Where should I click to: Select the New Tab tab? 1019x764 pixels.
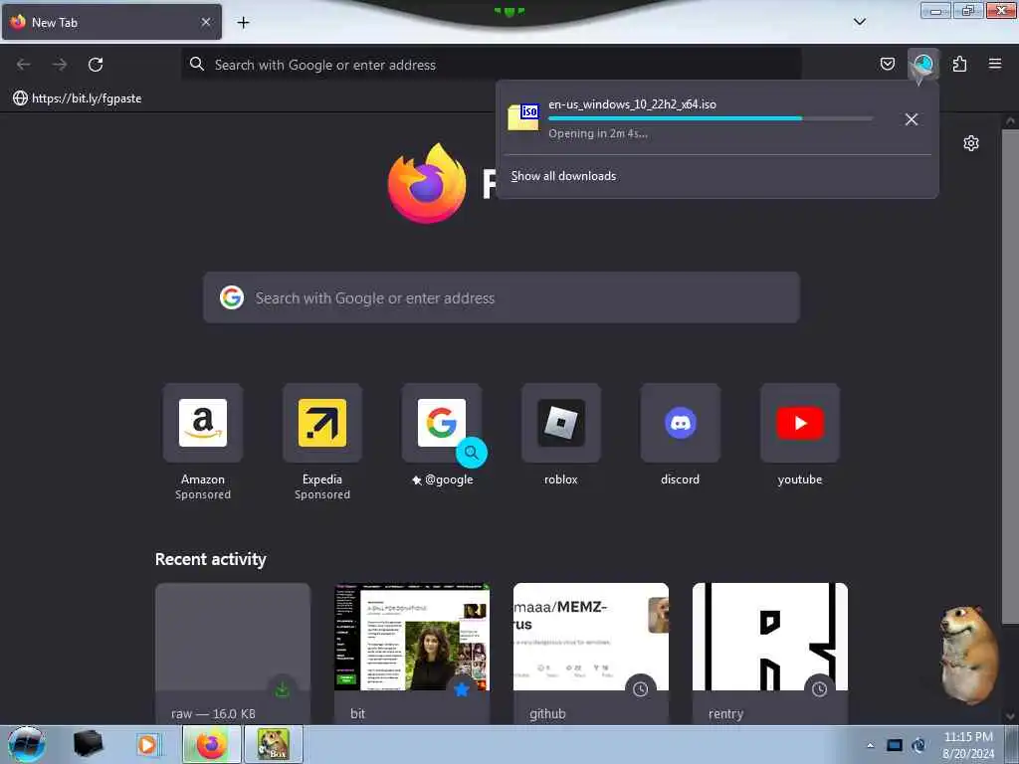(111, 22)
